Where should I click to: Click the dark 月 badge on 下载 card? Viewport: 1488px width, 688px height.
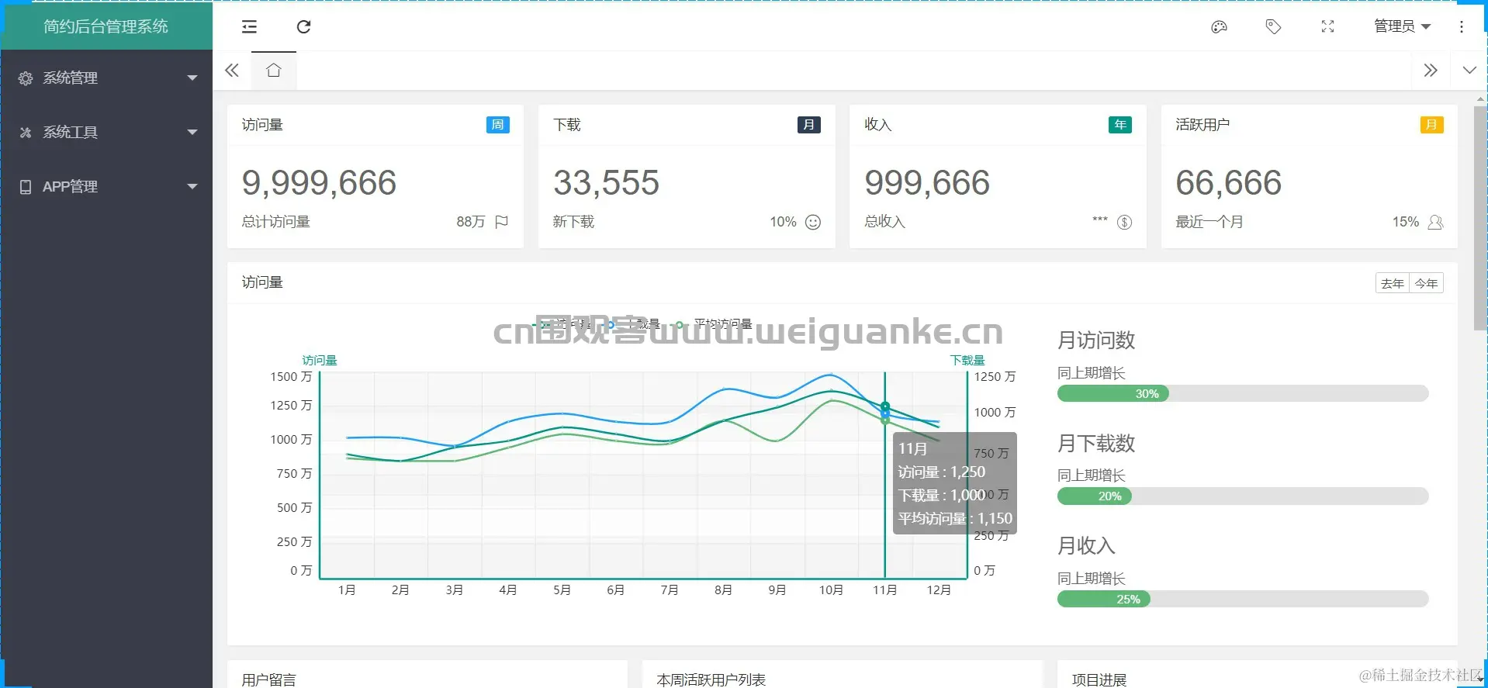pyautogui.click(x=809, y=125)
